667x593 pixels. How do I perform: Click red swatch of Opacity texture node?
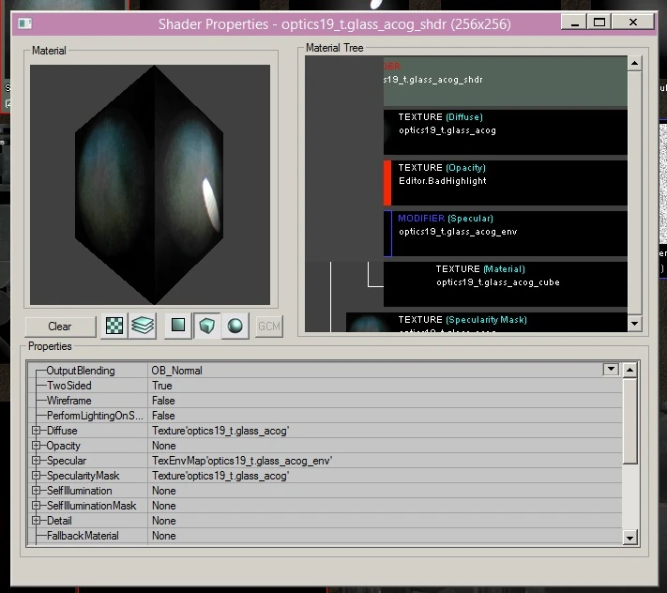387,182
